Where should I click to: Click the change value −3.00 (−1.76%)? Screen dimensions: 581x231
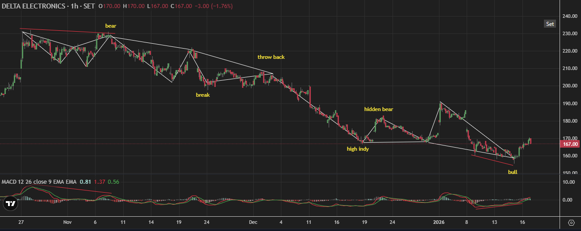click(213, 7)
